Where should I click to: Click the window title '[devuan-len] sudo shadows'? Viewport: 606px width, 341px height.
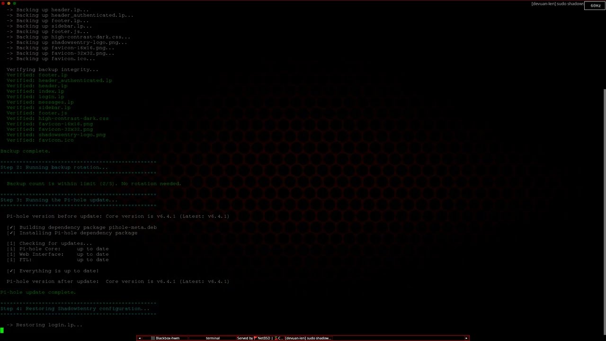click(558, 4)
